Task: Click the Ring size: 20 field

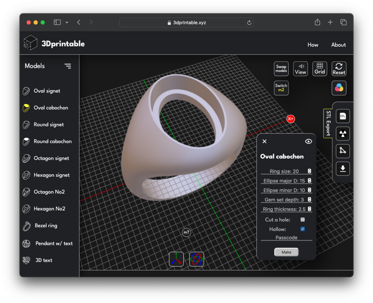Action: (287, 171)
